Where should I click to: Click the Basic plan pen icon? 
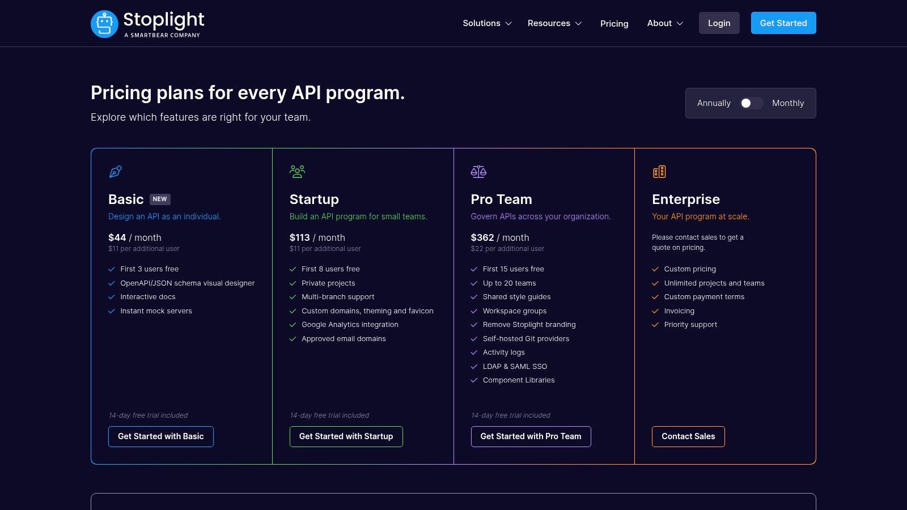pyautogui.click(x=116, y=171)
